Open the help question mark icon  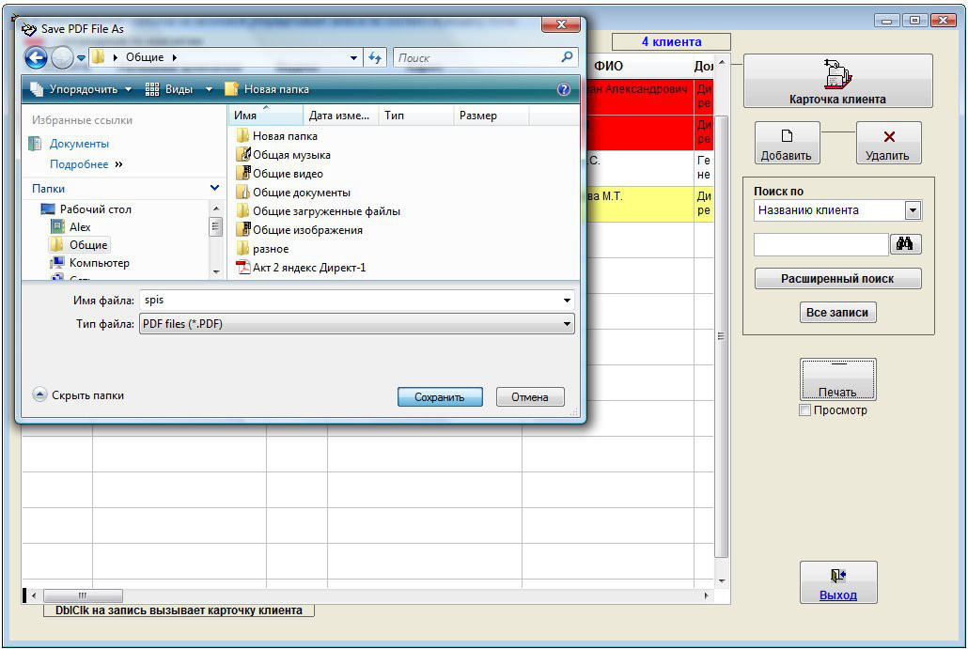click(564, 89)
